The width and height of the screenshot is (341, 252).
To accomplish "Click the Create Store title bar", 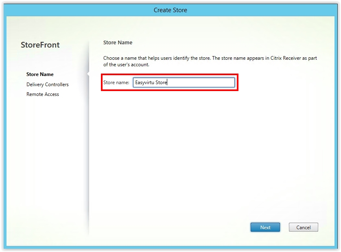I will 170,10.
